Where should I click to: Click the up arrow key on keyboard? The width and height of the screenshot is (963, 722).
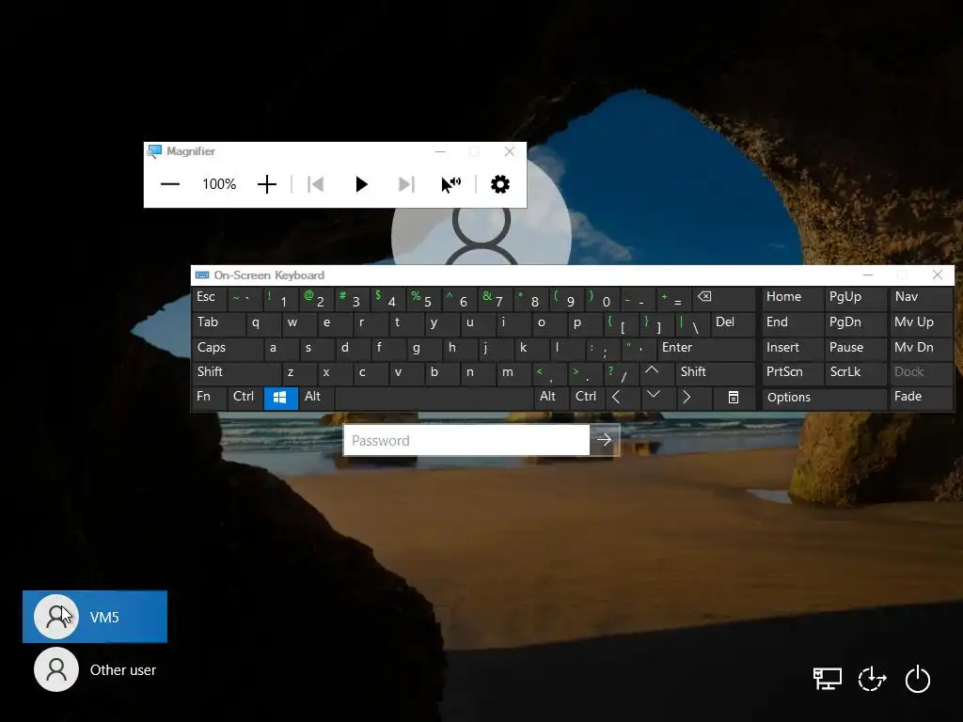point(655,372)
